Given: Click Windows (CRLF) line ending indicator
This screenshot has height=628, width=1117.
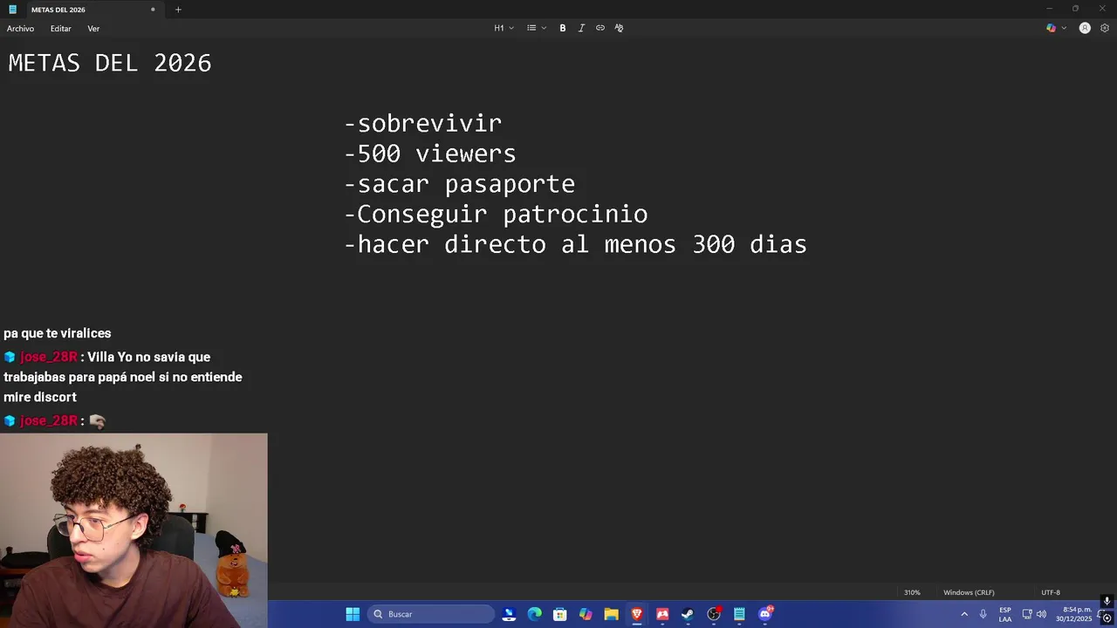Looking at the screenshot, I should pyautogui.click(x=969, y=592).
